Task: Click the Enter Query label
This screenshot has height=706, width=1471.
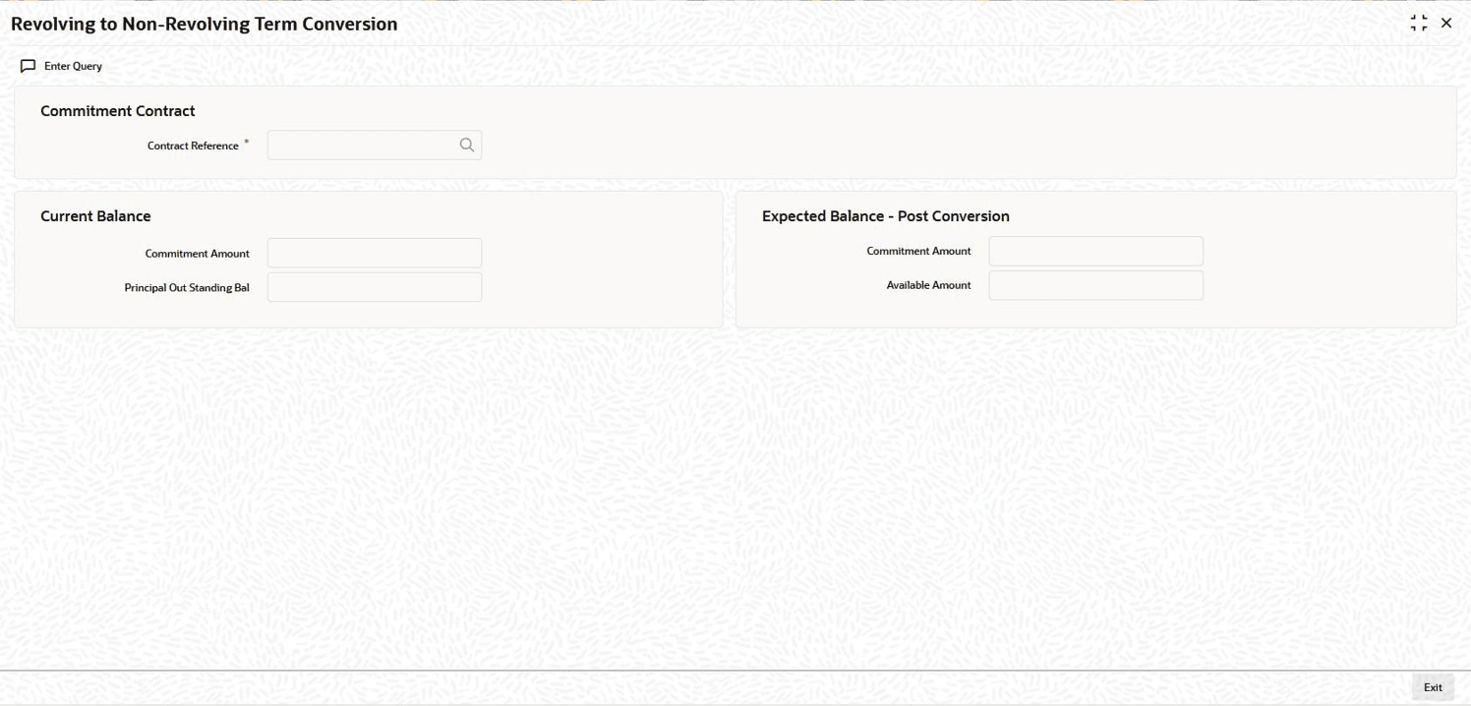Action: pos(73,66)
